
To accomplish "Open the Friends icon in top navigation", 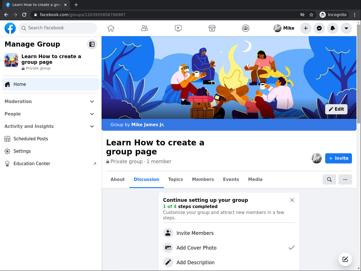I will click(144, 28).
